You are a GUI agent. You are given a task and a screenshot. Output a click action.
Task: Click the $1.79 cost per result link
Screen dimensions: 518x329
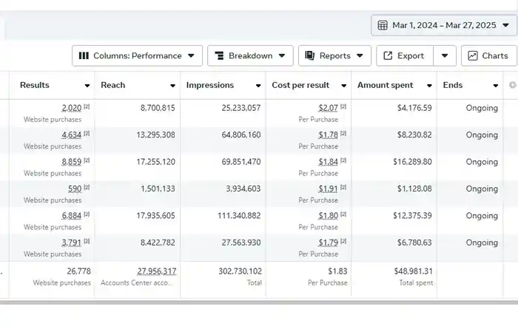328,242
